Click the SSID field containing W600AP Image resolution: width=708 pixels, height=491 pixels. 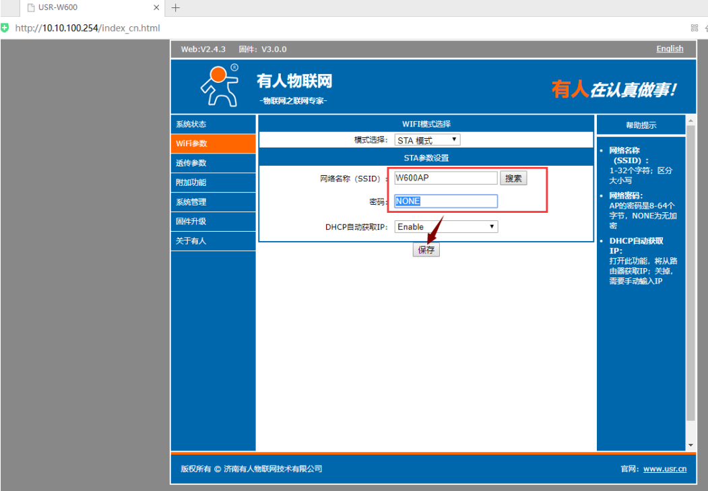(x=445, y=178)
